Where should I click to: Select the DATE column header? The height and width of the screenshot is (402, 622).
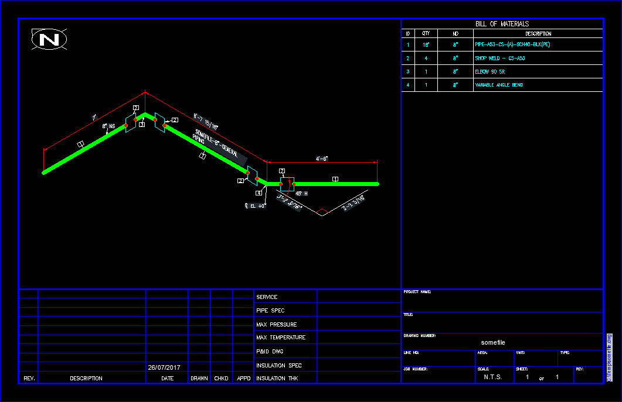point(168,378)
